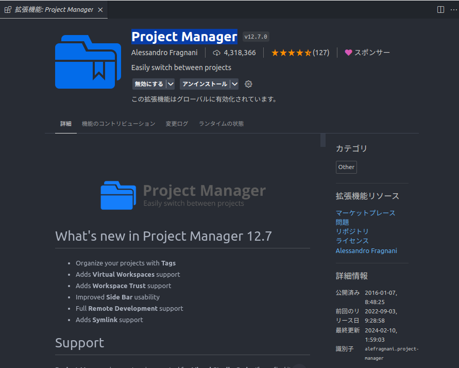The width and height of the screenshot is (459, 368).
Task: Click the スポンサー link
Action: coord(372,53)
